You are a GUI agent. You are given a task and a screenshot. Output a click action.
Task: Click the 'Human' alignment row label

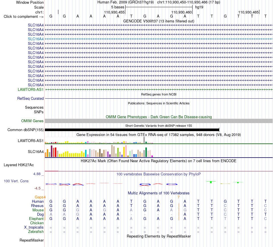(38, 201)
